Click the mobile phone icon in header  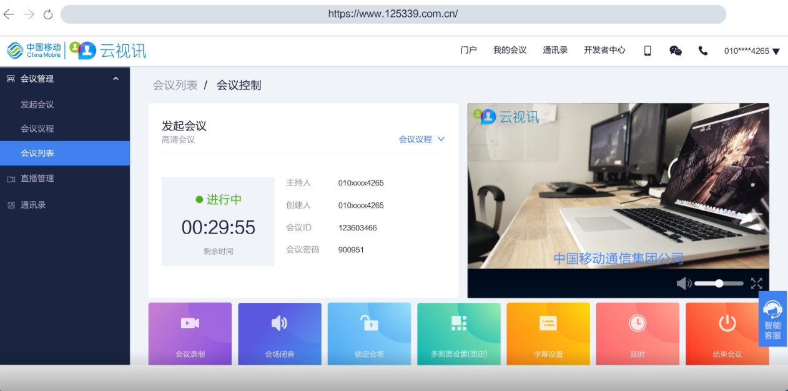pos(648,51)
